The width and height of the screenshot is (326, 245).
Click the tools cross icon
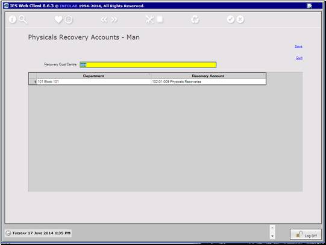(149, 19)
